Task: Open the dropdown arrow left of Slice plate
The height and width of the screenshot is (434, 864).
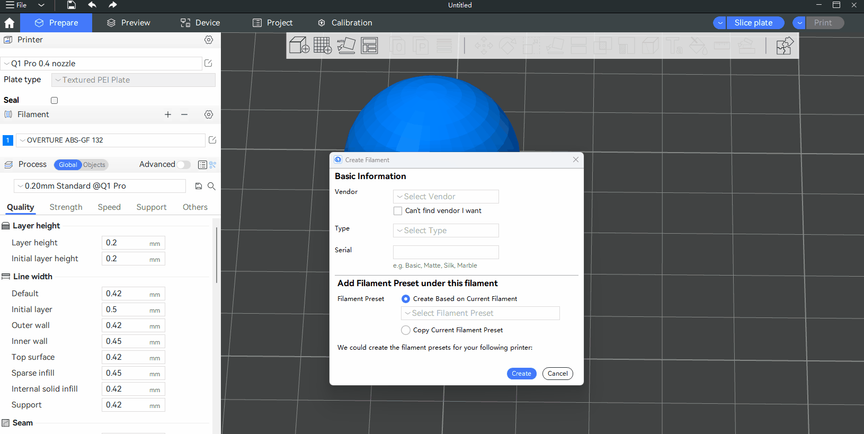Action: pyautogui.click(x=720, y=23)
